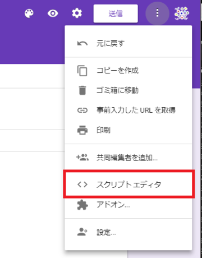Image resolution: width=202 pixels, height=258 pixels.
Task: Click the printer icon
Action: [x=82, y=130]
